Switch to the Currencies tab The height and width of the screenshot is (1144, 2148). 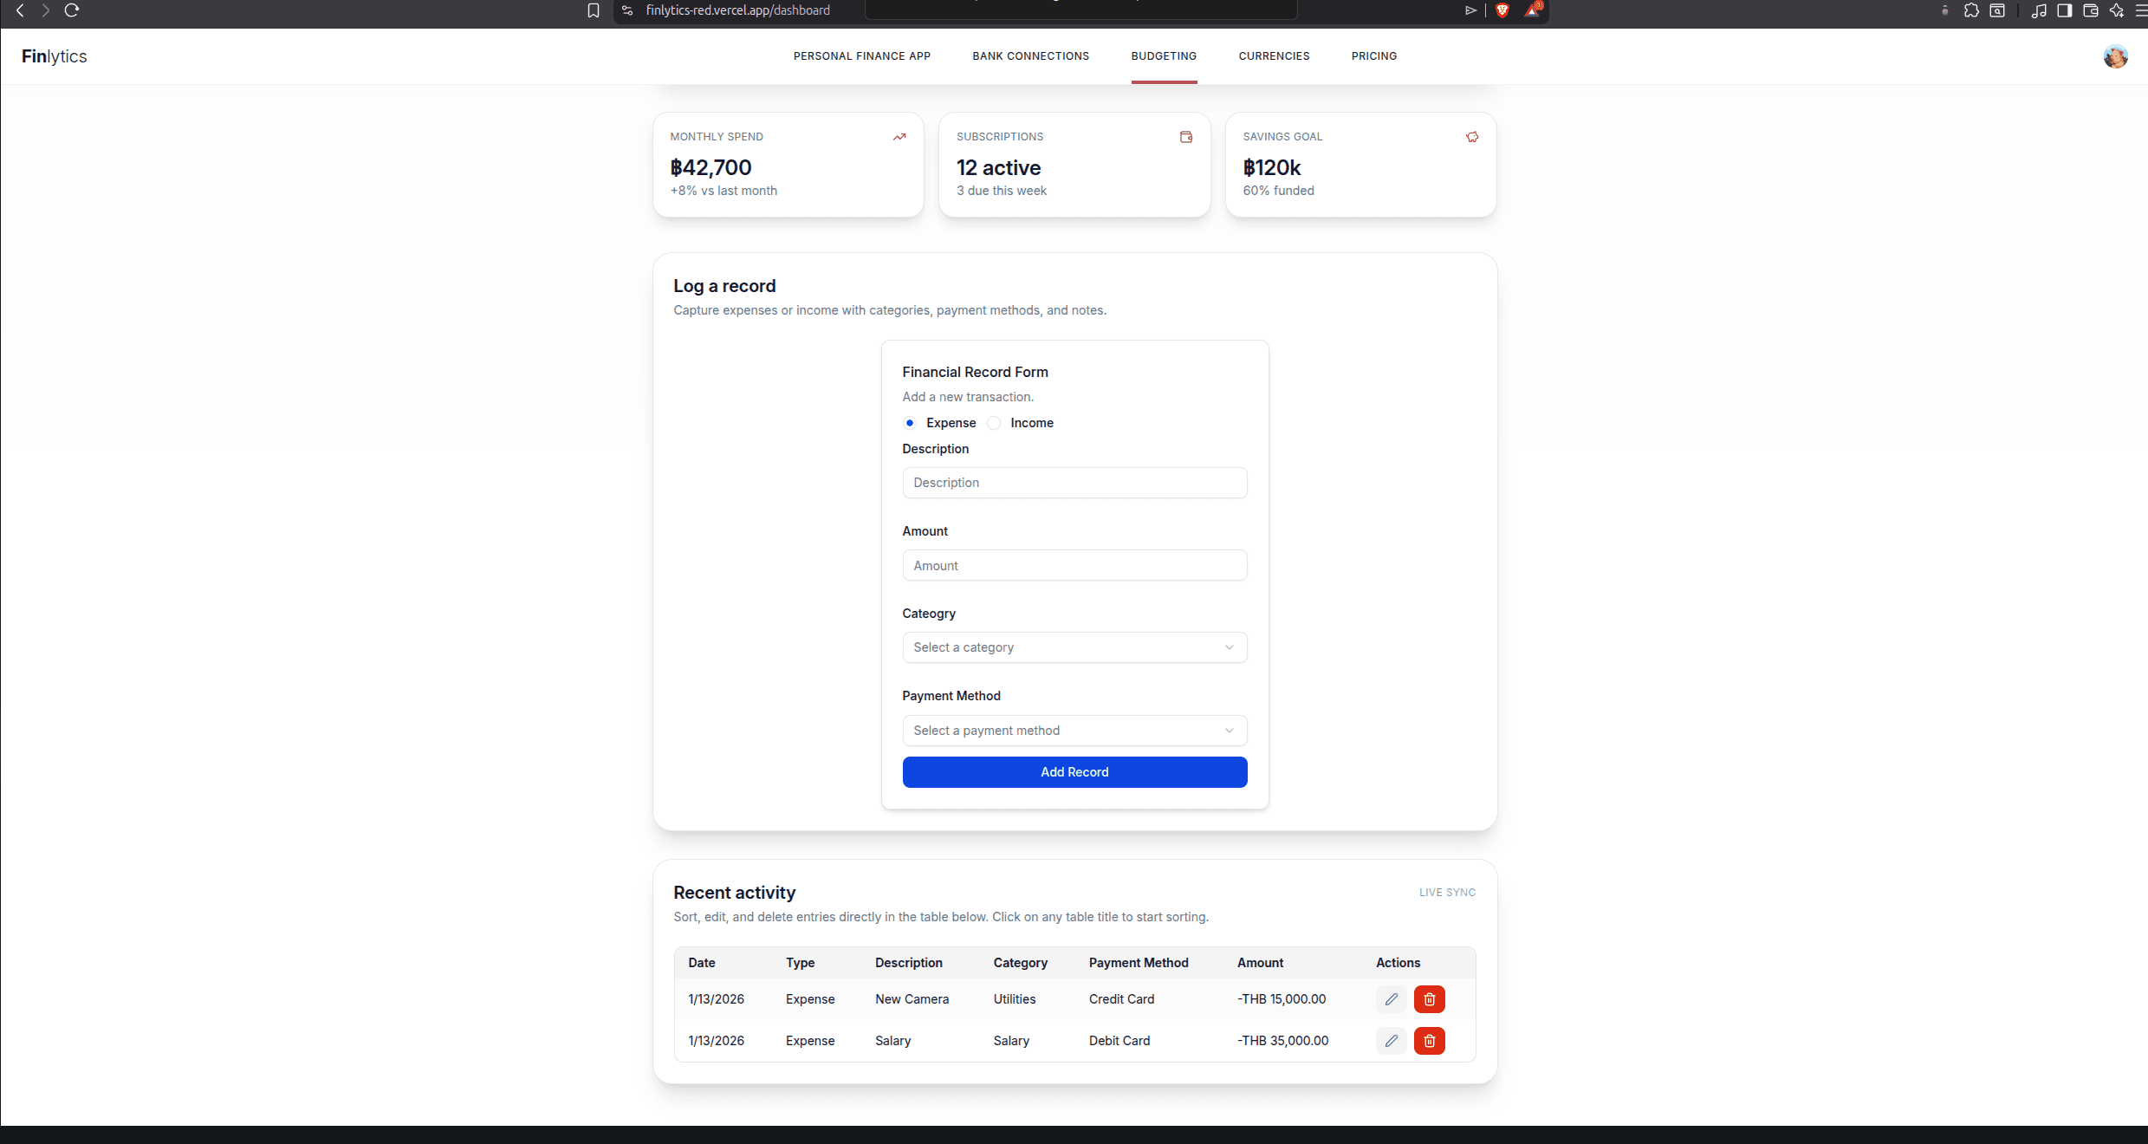[x=1274, y=55]
